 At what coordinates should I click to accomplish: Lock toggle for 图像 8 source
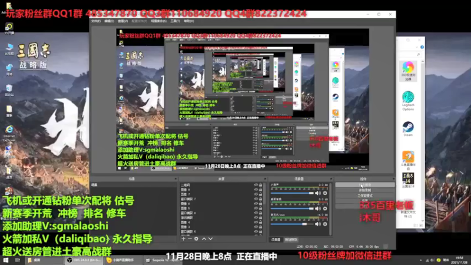pyautogui.click(x=260, y=190)
